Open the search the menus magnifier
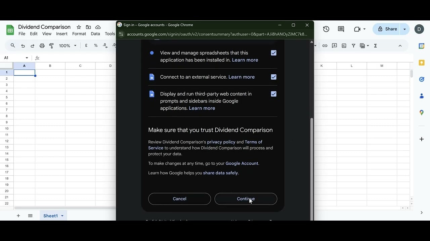The image size is (430, 241). (x=13, y=46)
